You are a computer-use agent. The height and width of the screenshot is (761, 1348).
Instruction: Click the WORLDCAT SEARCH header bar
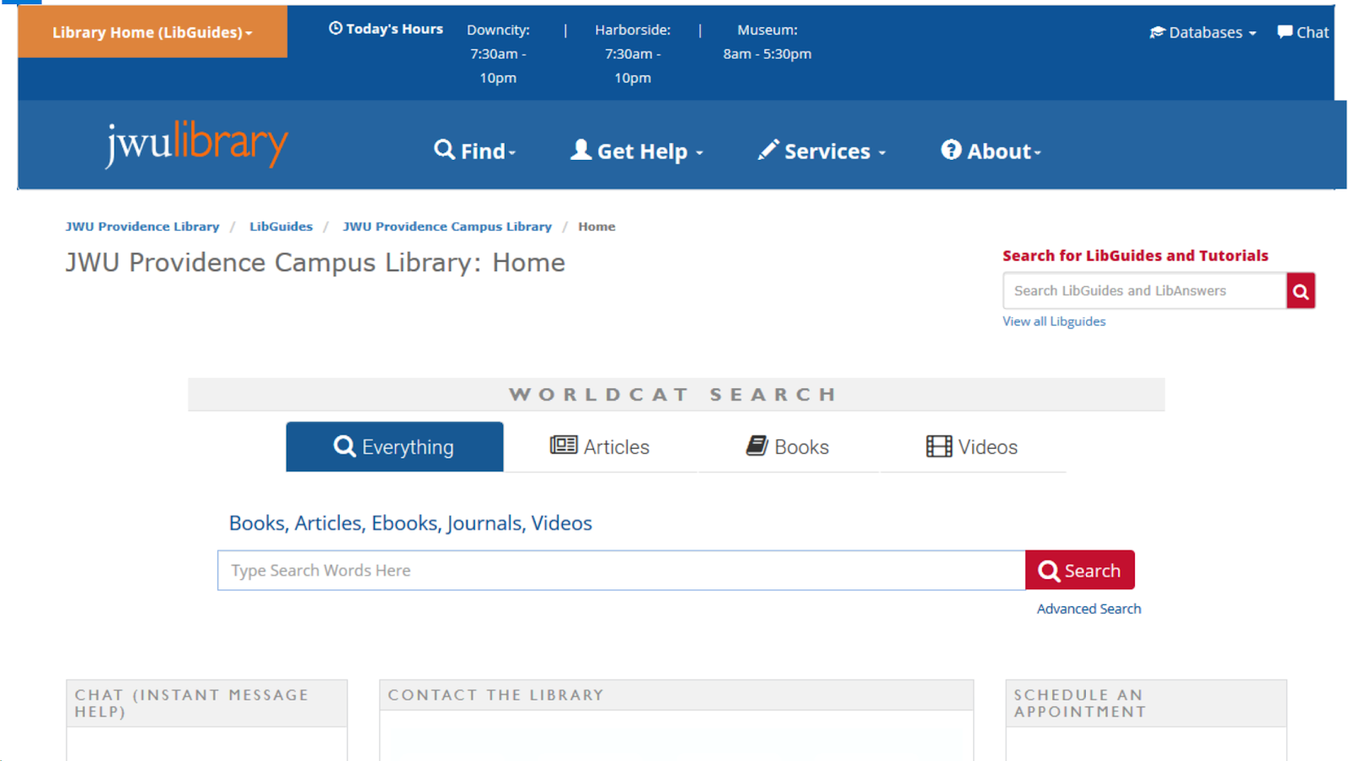pos(677,395)
